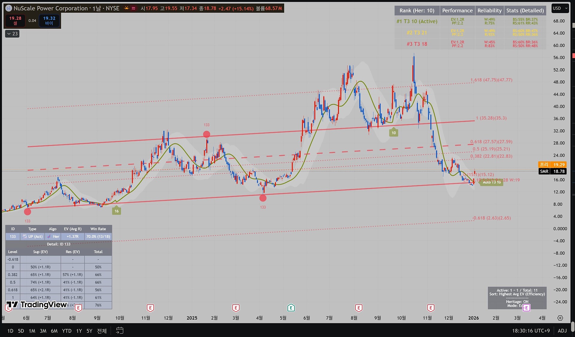The image size is (575, 337).
Task: Toggle the ADJ adjusted-price button
Action: (562, 330)
